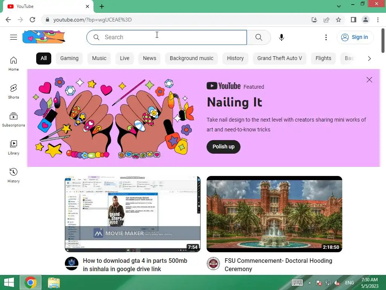Open the Chrome side panel
386x290 pixels.
point(354,20)
